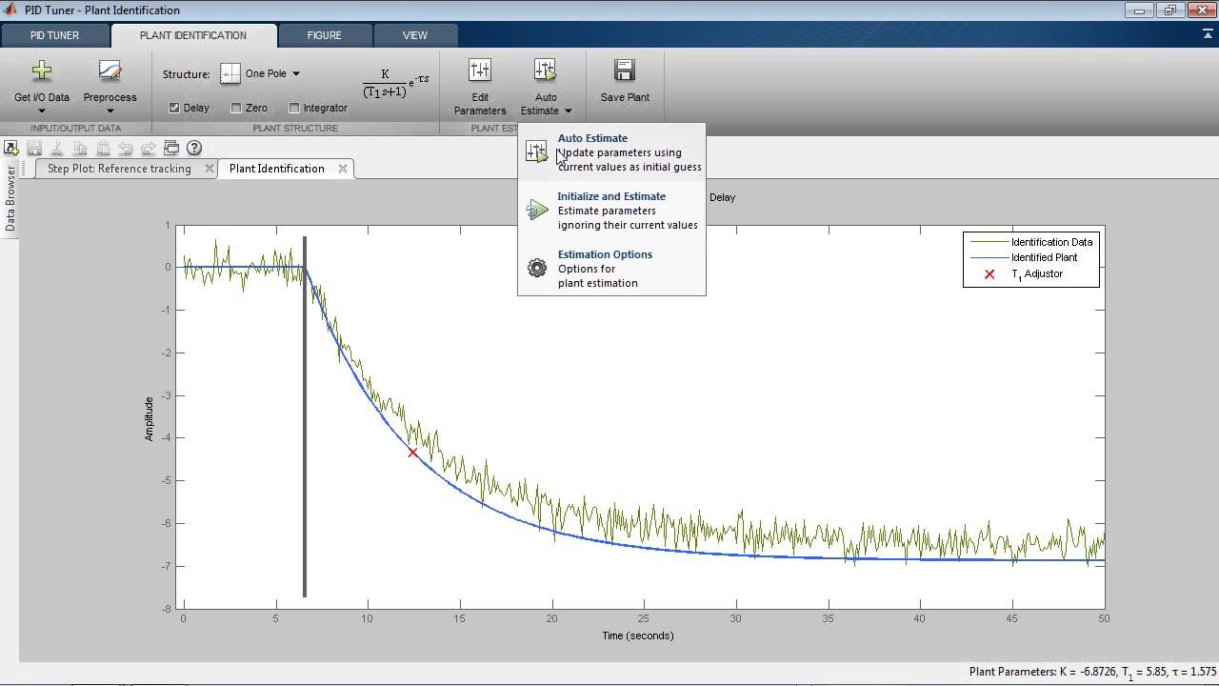Click the red T1 Adjustor marker
1219x686 pixels.
click(x=412, y=453)
